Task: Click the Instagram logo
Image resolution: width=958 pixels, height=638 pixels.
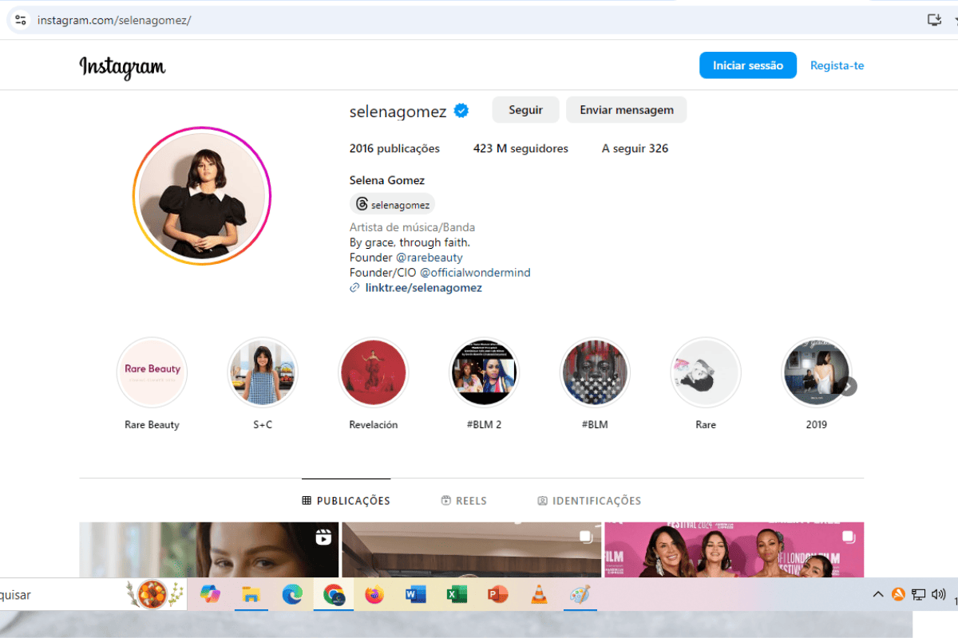Action: 122,67
